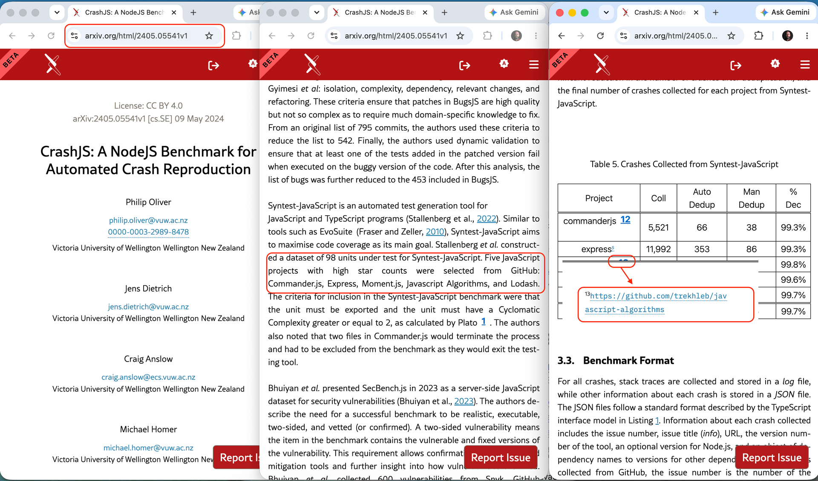Image resolution: width=818 pixels, height=481 pixels.
Task: Open extensions menu in the left window
Action: [236, 36]
